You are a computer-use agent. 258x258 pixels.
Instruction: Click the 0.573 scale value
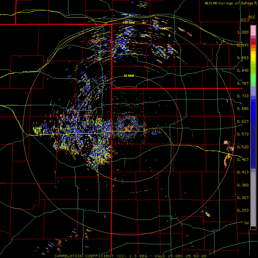click(x=243, y=134)
